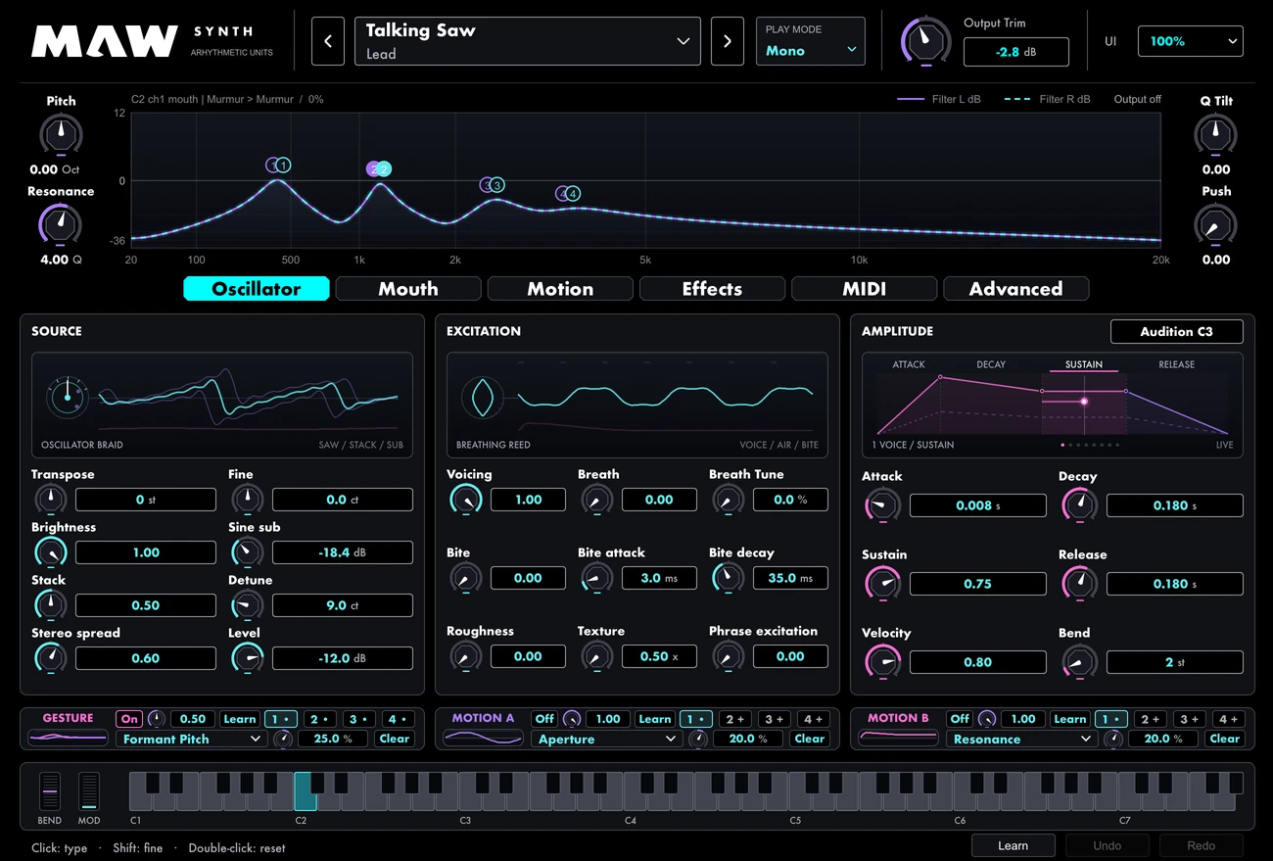The height and width of the screenshot is (861, 1273).
Task: Select Motion A slot 3
Action: pos(774,719)
